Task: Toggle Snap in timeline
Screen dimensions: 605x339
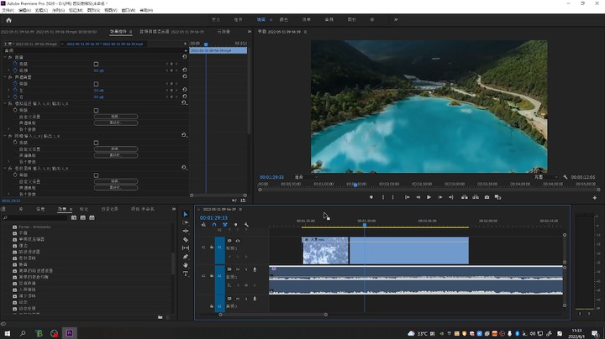Action: coord(214,225)
